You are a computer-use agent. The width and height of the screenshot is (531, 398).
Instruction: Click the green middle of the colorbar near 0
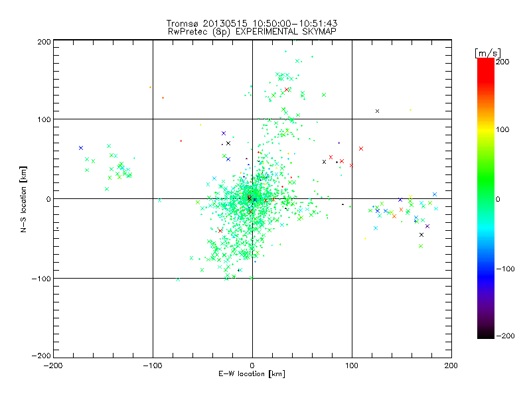pos(486,198)
